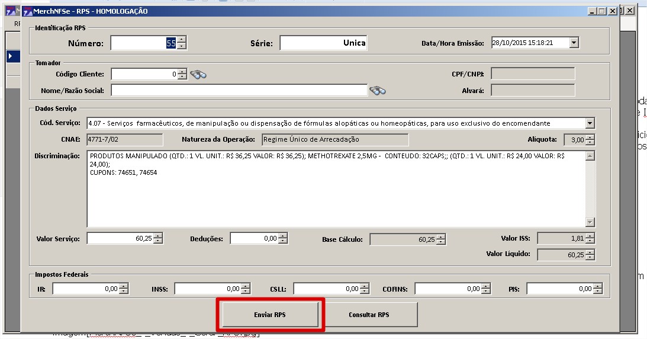Click binoculars icon next to Nome/Razão Social
647x339 pixels.
pos(377,91)
